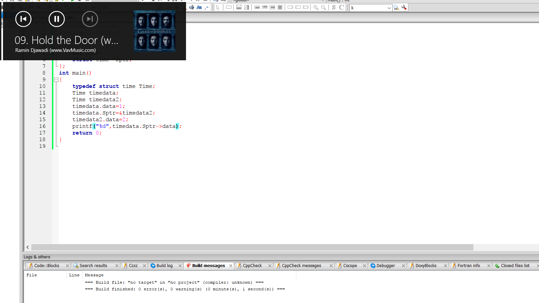Switch to the Build log tab

(x=164, y=266)
